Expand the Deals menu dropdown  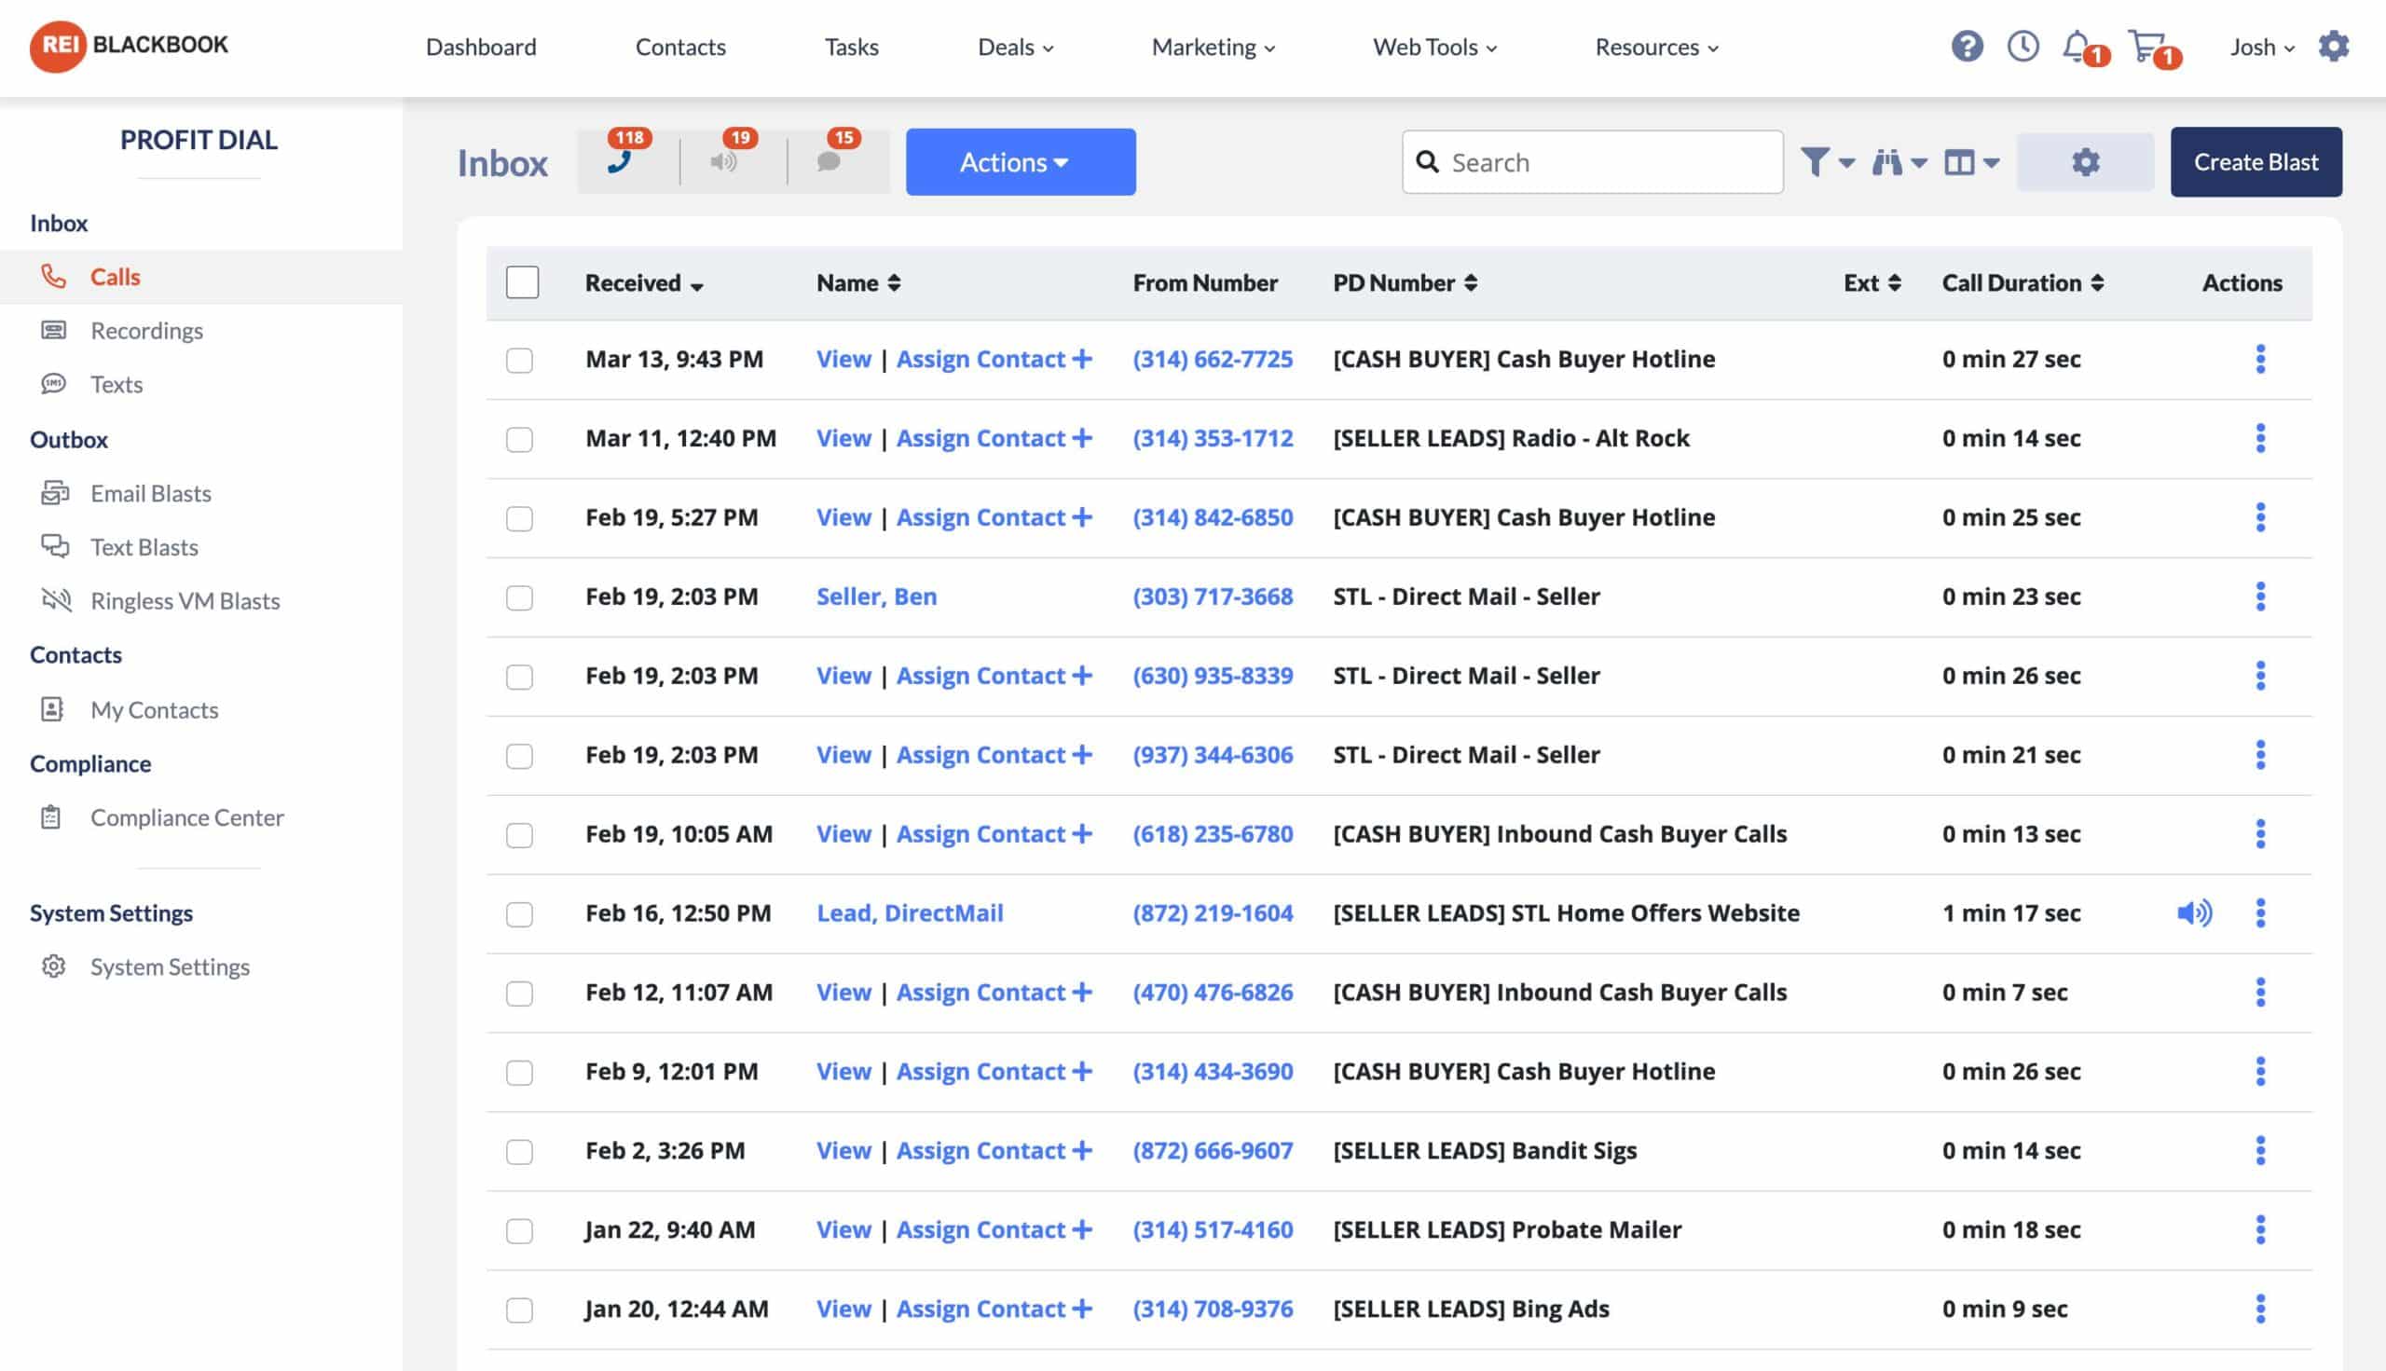click(1015, 48)
